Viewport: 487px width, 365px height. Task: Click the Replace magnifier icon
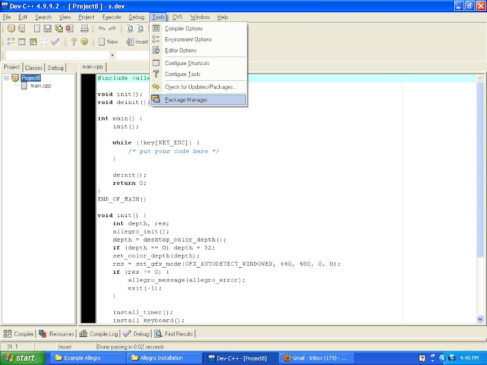point(141,29)
